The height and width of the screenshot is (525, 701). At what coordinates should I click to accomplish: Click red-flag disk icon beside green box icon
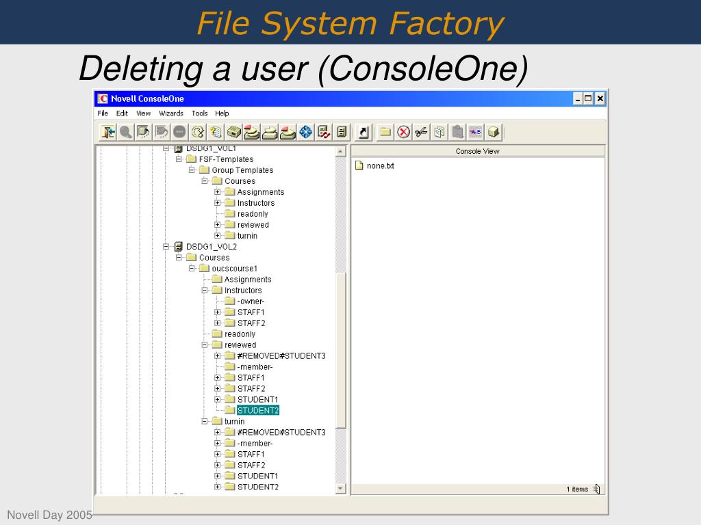point(251,132)
